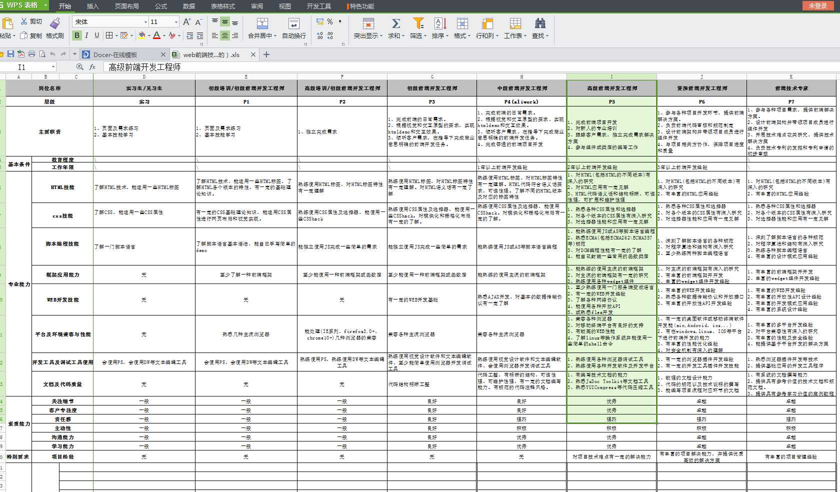This screenshot has height=492, width=840.
Task: Toggle Underline formatting
Action: (x=97, y=35)
